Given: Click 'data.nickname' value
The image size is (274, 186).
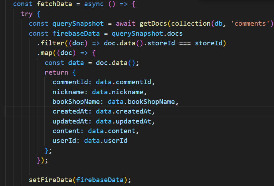Looking at the screenshot, I should (x=118, y=92).
